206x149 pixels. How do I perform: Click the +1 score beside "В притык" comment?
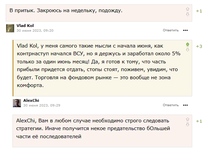[x=199, y=11]
